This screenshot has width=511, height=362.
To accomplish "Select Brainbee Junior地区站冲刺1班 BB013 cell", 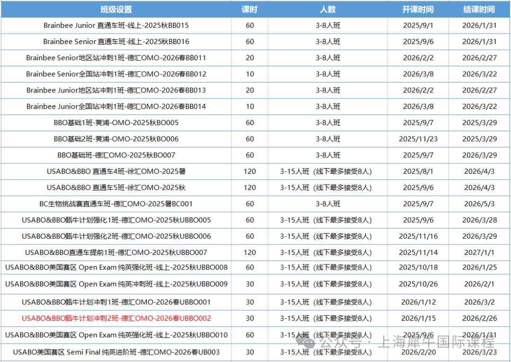I will [116, 90].
